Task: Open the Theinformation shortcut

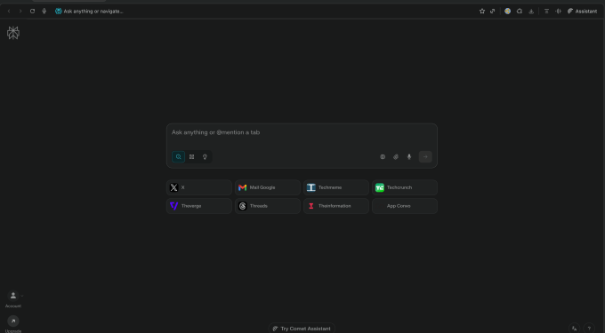Action: point(336,206)
